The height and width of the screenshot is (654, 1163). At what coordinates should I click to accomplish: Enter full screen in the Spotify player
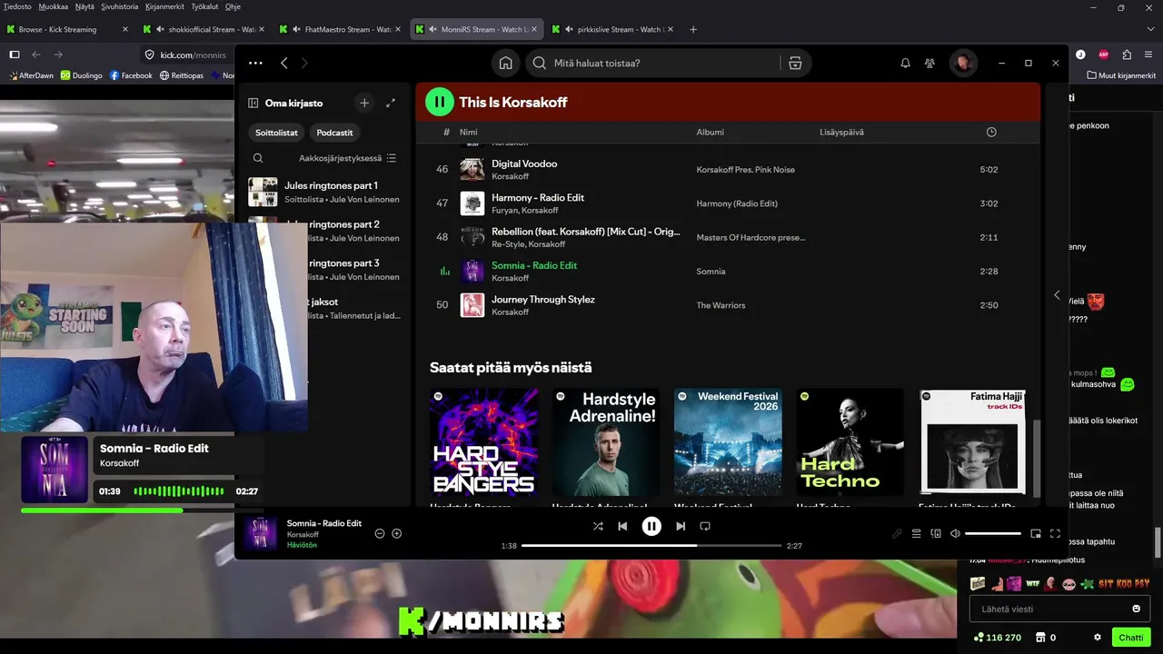tap(1055, 533)
